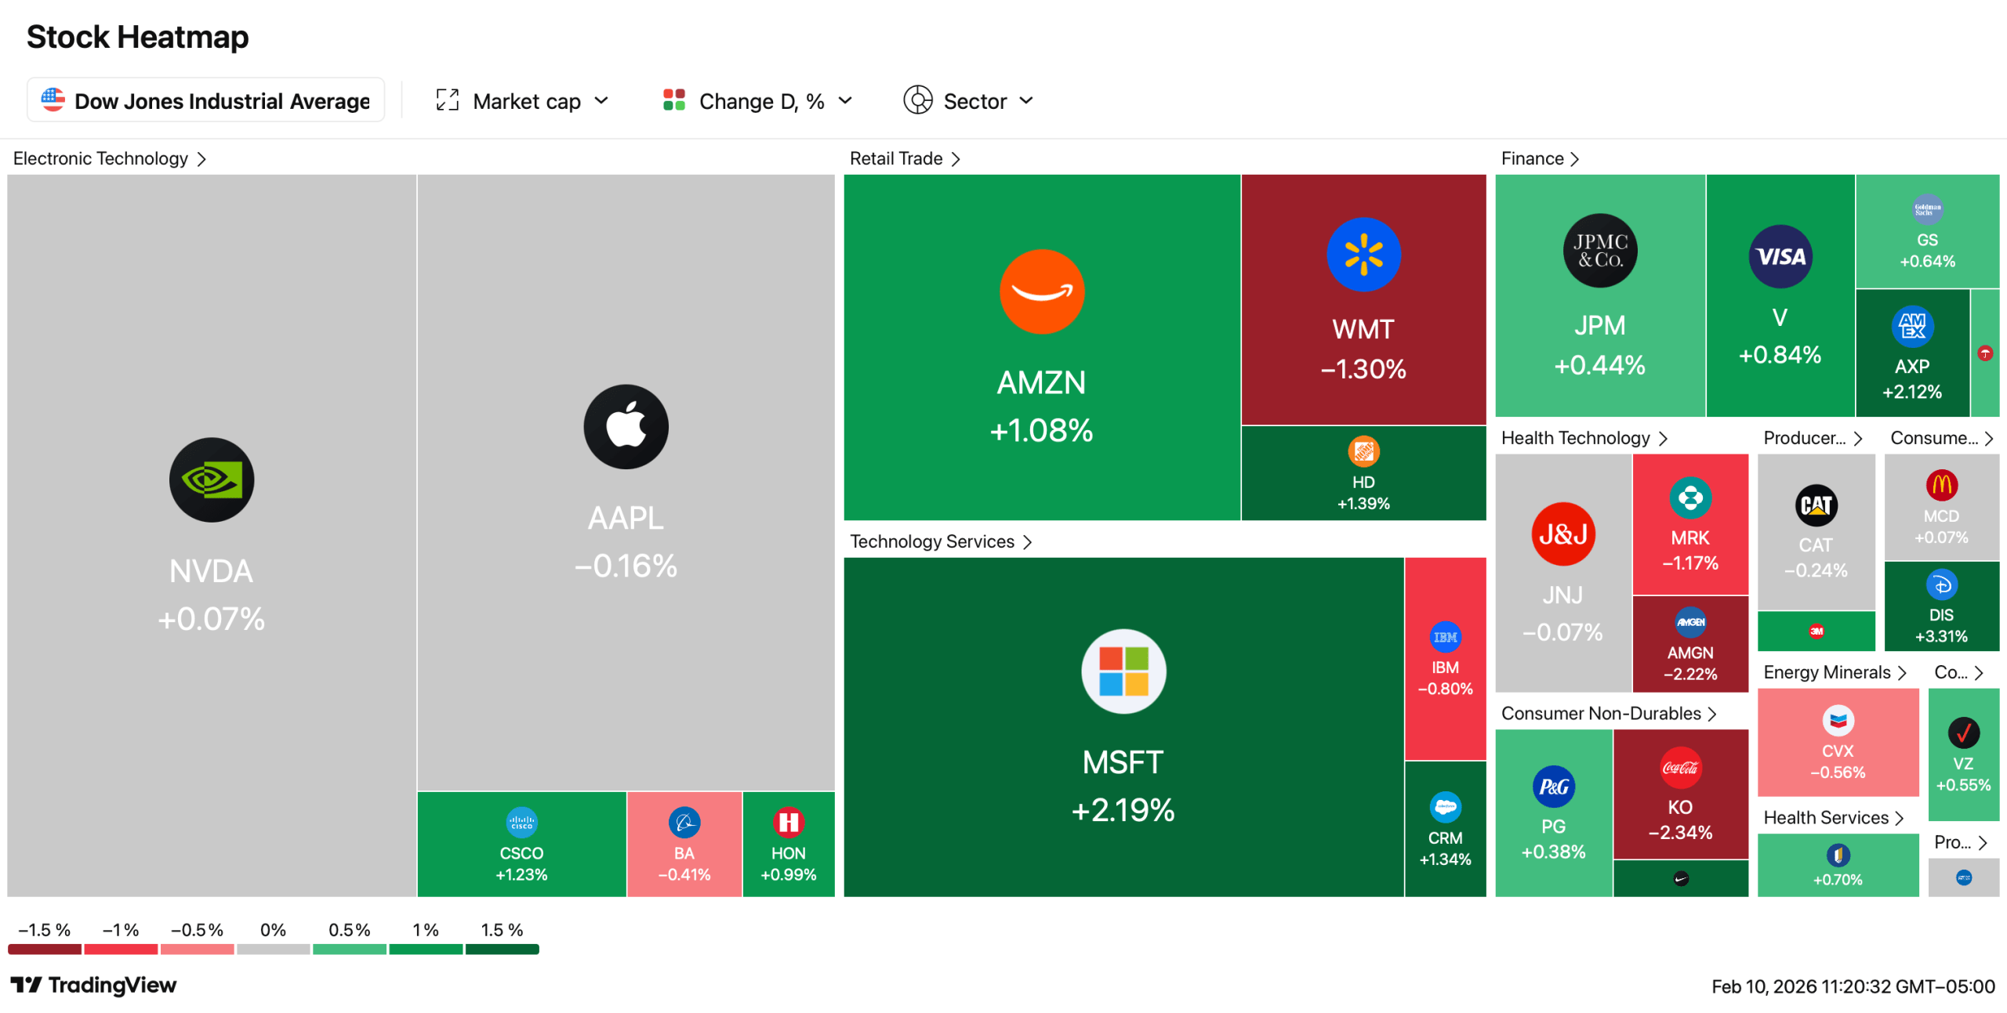
Task: Open the Consumer Non-Durables sector
Action: pos(1609,713)
